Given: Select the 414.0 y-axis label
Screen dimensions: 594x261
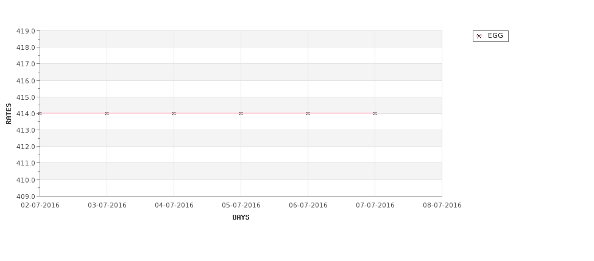Looking at the screenshot, I should click(x=26, y=114).
